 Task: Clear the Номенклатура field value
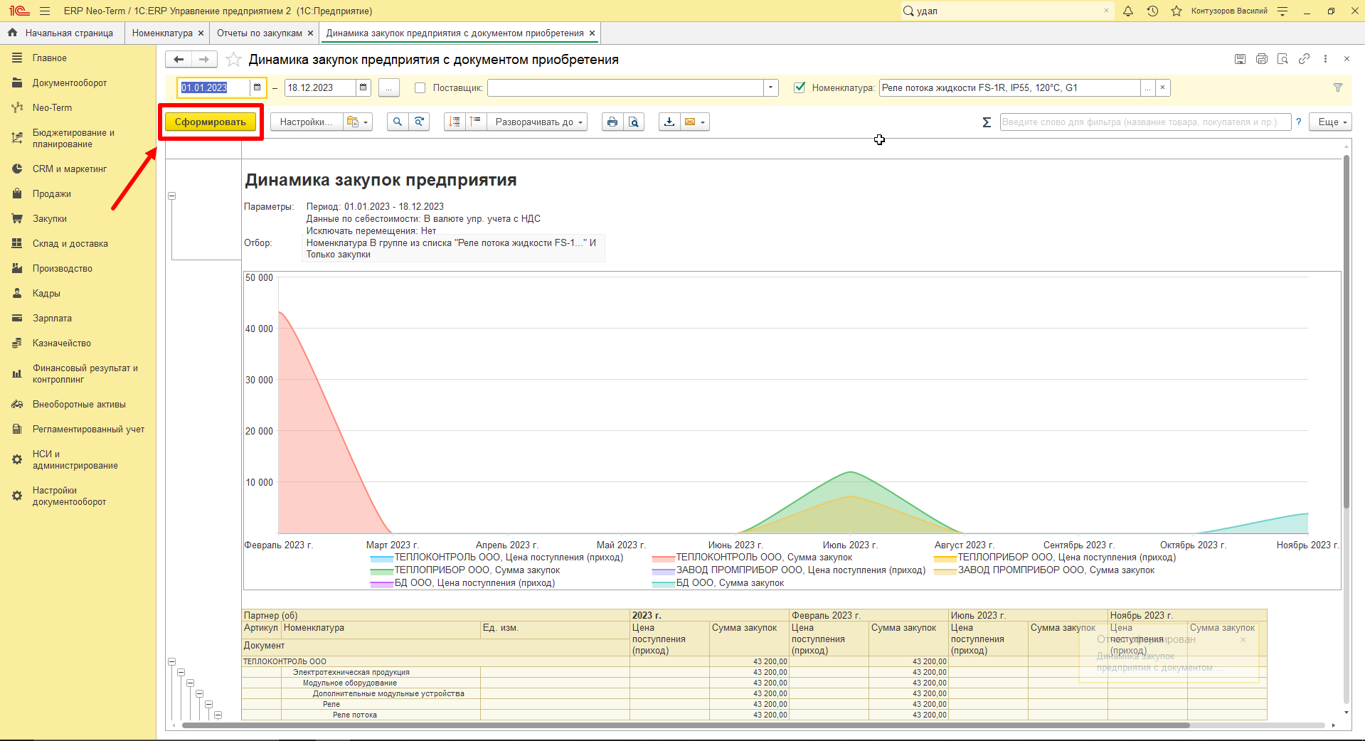coord(1162,87)
